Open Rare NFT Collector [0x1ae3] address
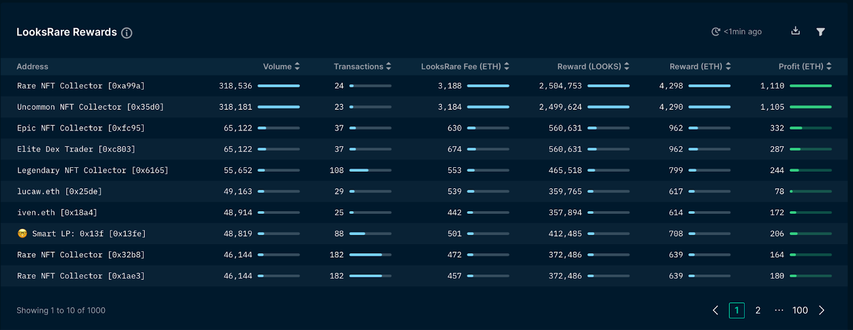 81,276
